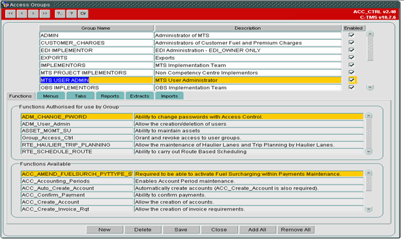404x239 pixels.
Task: Open the Reports tab
Action: [110, 96]
